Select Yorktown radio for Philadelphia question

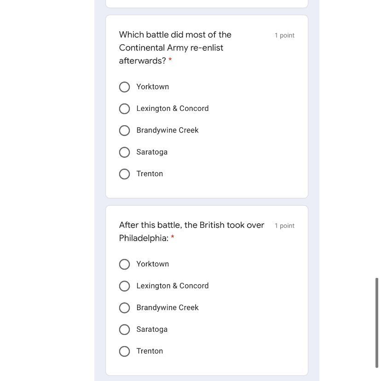point(124,264)
